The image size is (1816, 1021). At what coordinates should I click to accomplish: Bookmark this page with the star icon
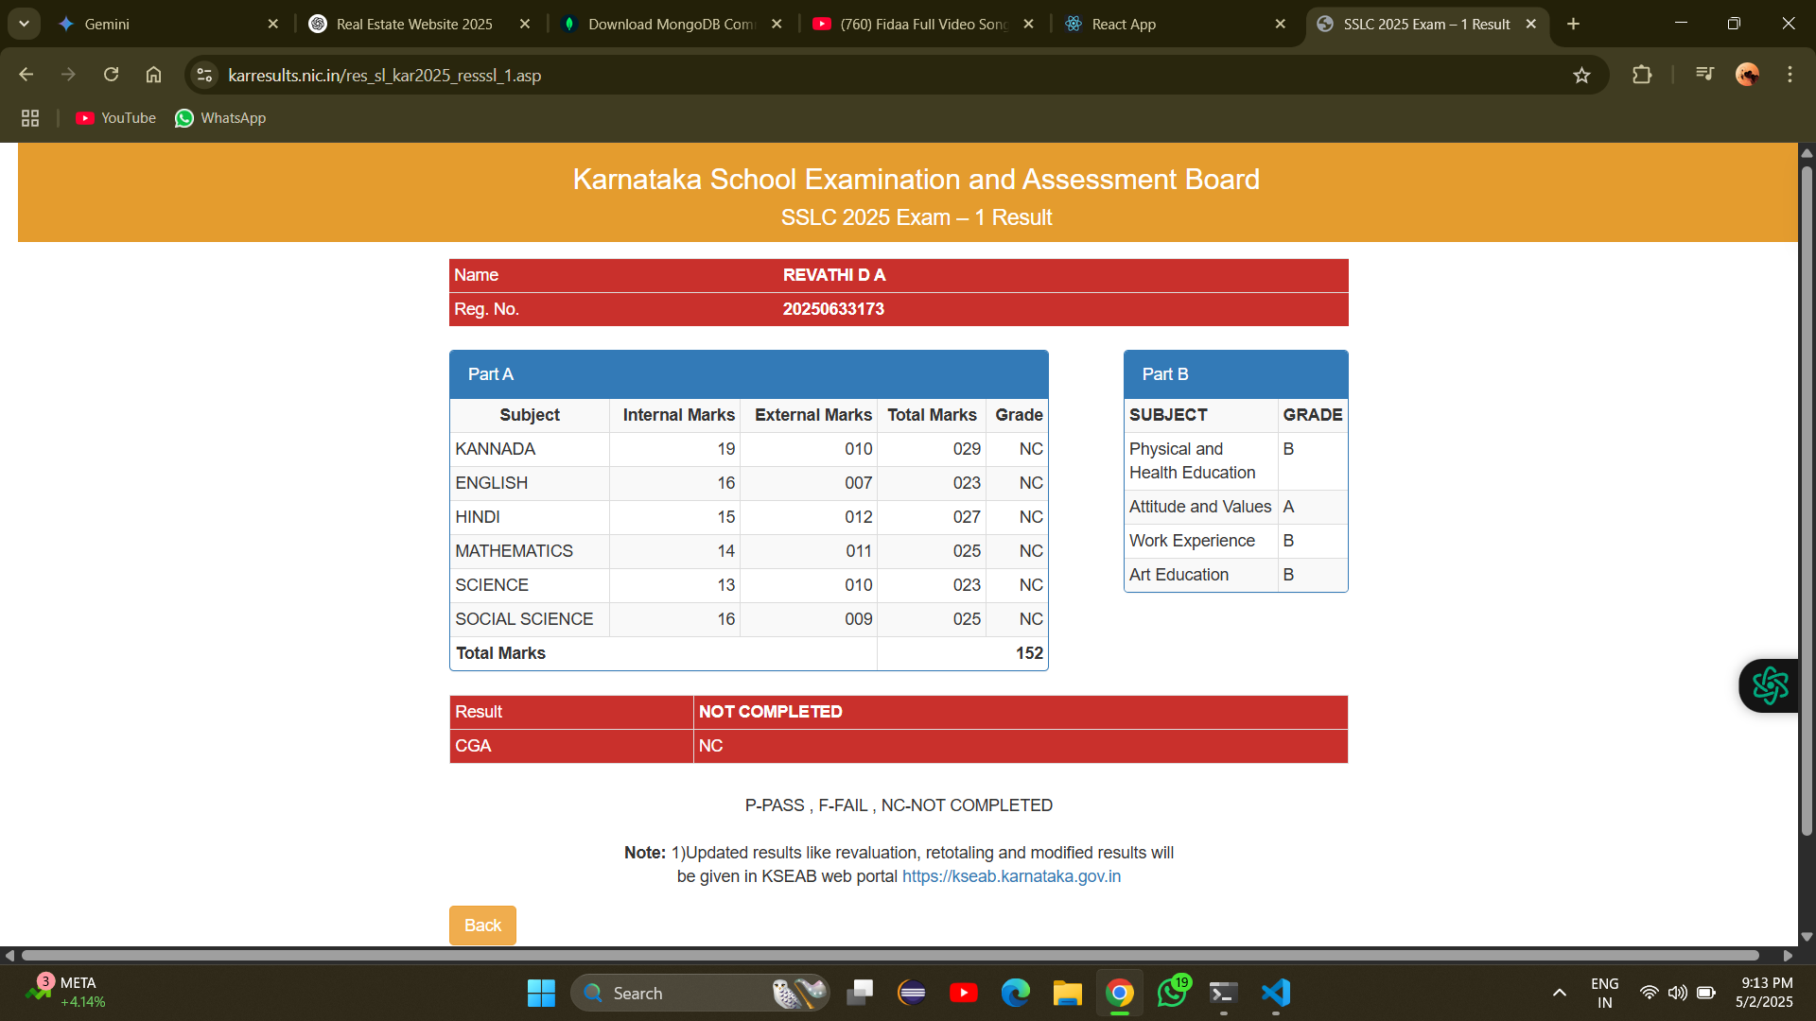point(1581,76)
